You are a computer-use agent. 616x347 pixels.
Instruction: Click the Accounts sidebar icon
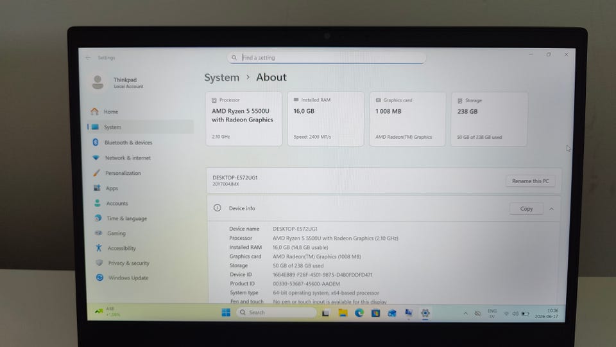[97, 203]
